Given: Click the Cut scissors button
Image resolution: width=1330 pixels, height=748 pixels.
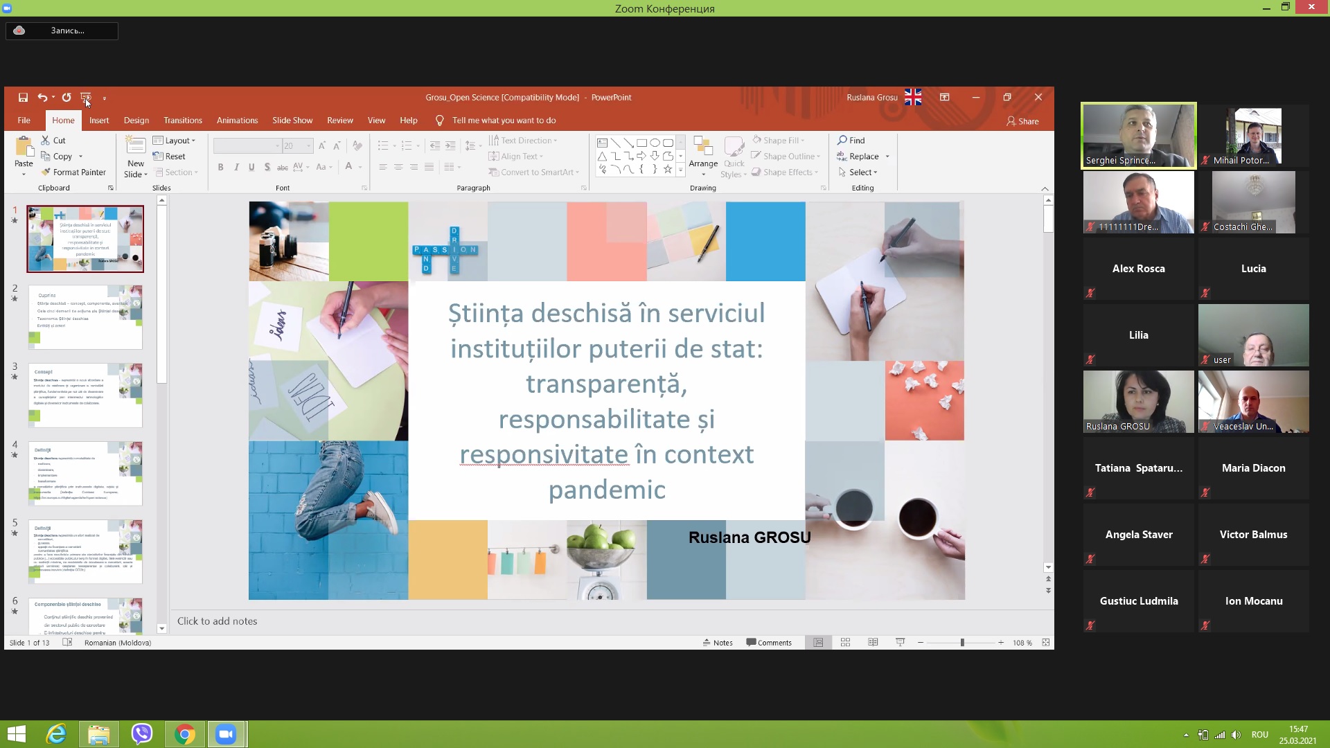Looking at the screenshot, I should tap(53, 141).
